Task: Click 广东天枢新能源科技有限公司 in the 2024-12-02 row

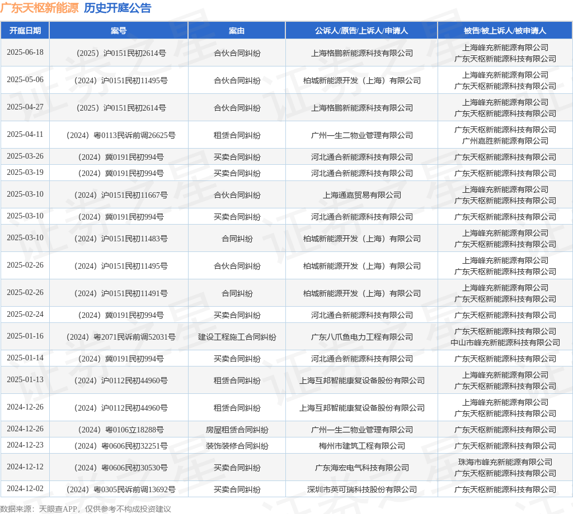Action: point(505,489)
